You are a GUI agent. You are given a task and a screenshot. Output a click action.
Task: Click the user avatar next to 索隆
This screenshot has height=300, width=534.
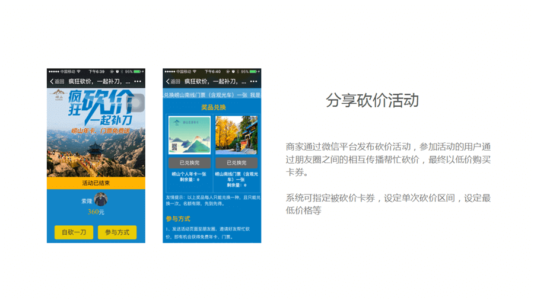point(101,200)
